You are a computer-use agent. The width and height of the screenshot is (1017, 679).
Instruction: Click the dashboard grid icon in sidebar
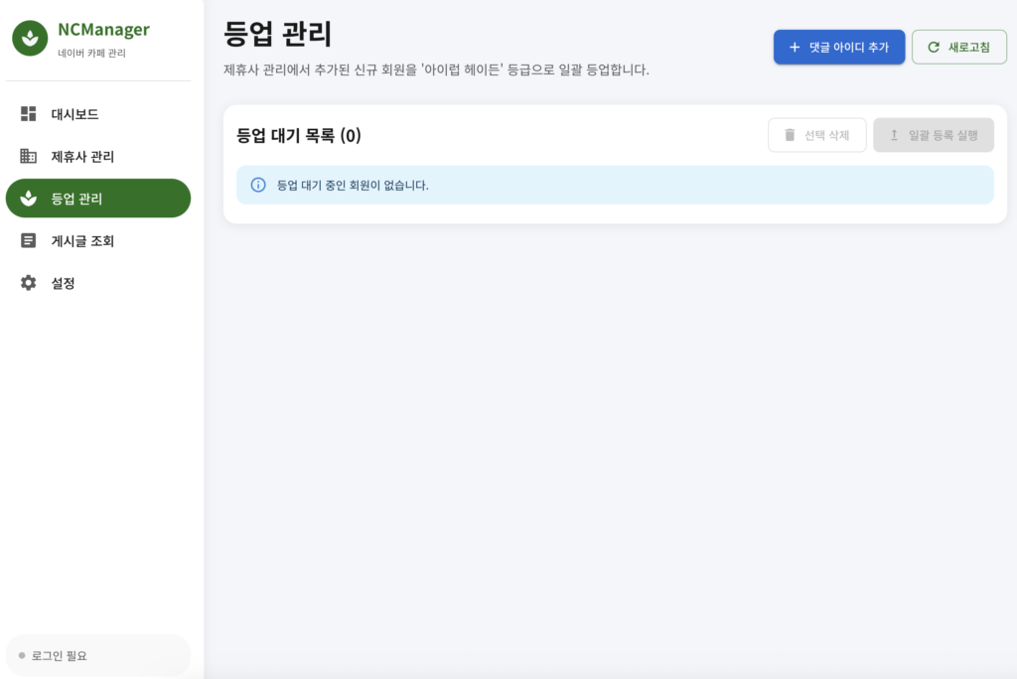tap(29, 114)
